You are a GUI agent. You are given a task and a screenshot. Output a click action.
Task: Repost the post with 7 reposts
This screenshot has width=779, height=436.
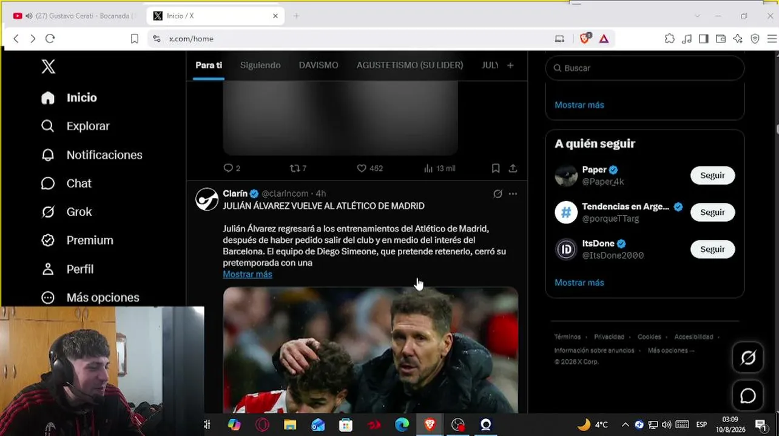pyautogui.click(x=298, y=168)
